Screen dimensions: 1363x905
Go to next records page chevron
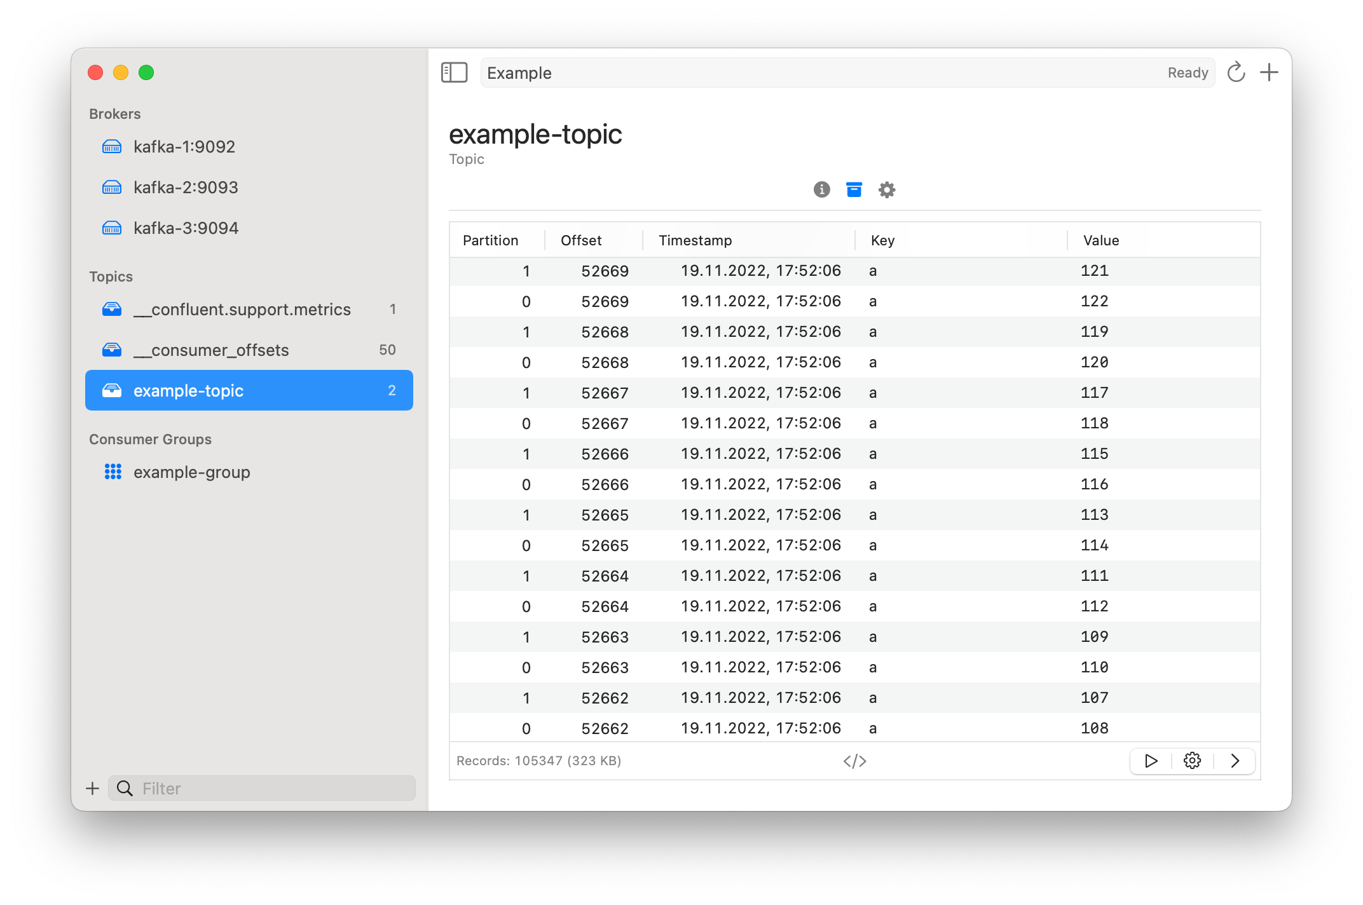coord(1235,761)
